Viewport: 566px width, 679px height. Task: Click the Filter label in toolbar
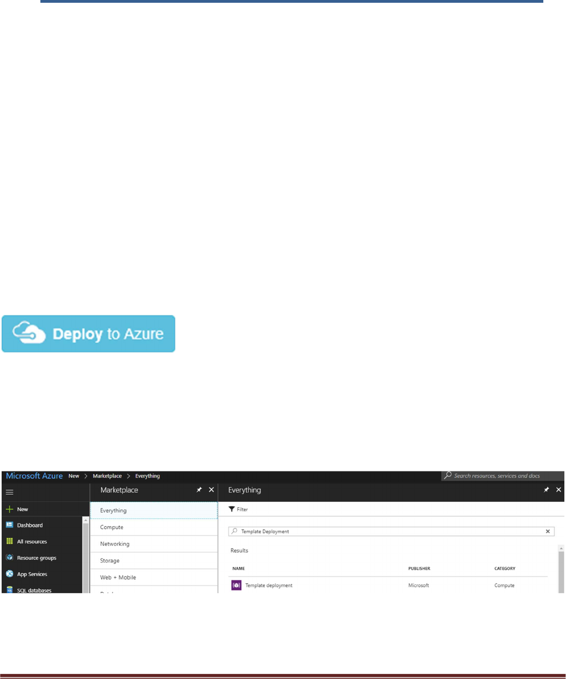(242, 509)
